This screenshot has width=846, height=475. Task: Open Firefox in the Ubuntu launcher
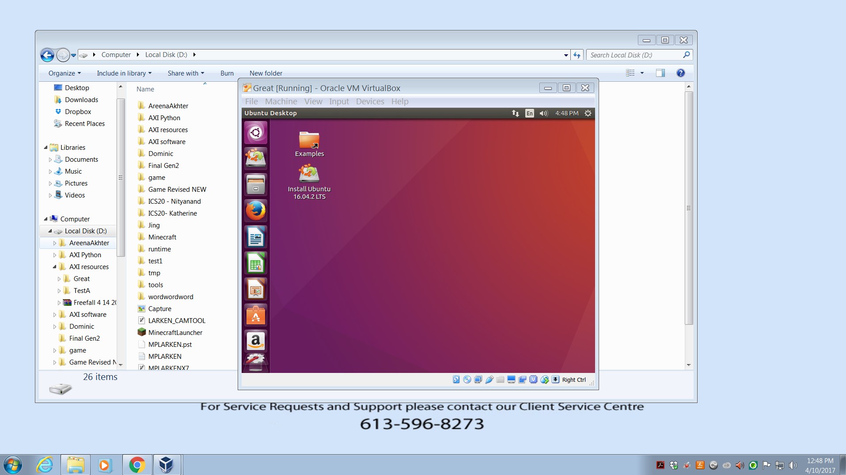255,211
